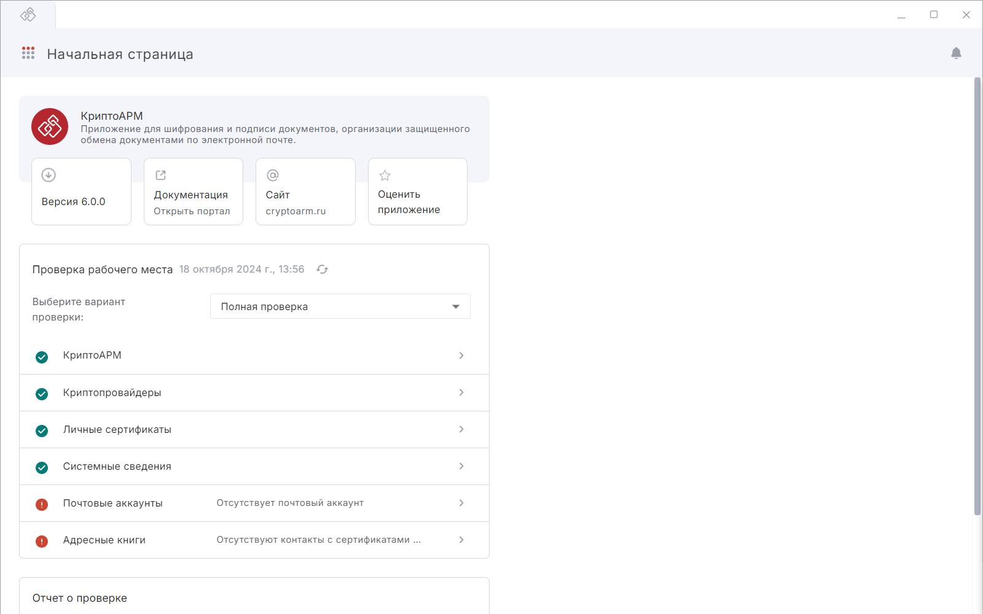The image size is (983, 614).
Task: Click the star icon to rate the app
Action: 385,176
